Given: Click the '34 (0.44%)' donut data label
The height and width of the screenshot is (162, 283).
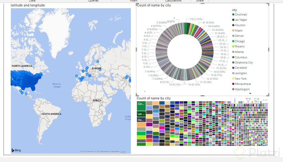Looking at the screenshot, I should [x=214, y=26].
